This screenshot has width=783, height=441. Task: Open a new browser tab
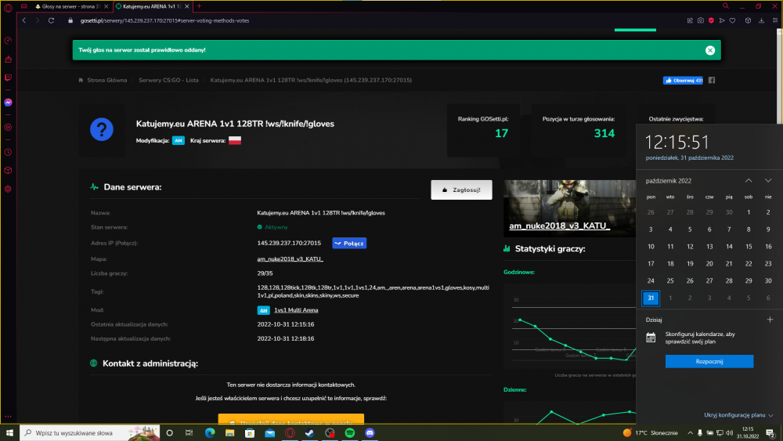pos(199,6)
